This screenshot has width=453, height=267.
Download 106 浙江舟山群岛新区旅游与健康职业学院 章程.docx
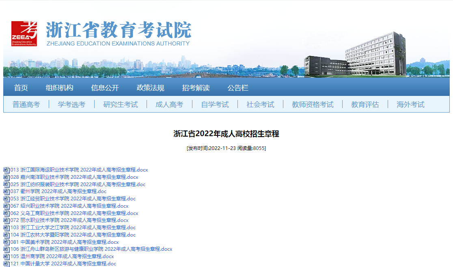(91, 249)
